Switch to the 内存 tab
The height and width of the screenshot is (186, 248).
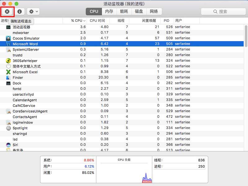point(109,12)
